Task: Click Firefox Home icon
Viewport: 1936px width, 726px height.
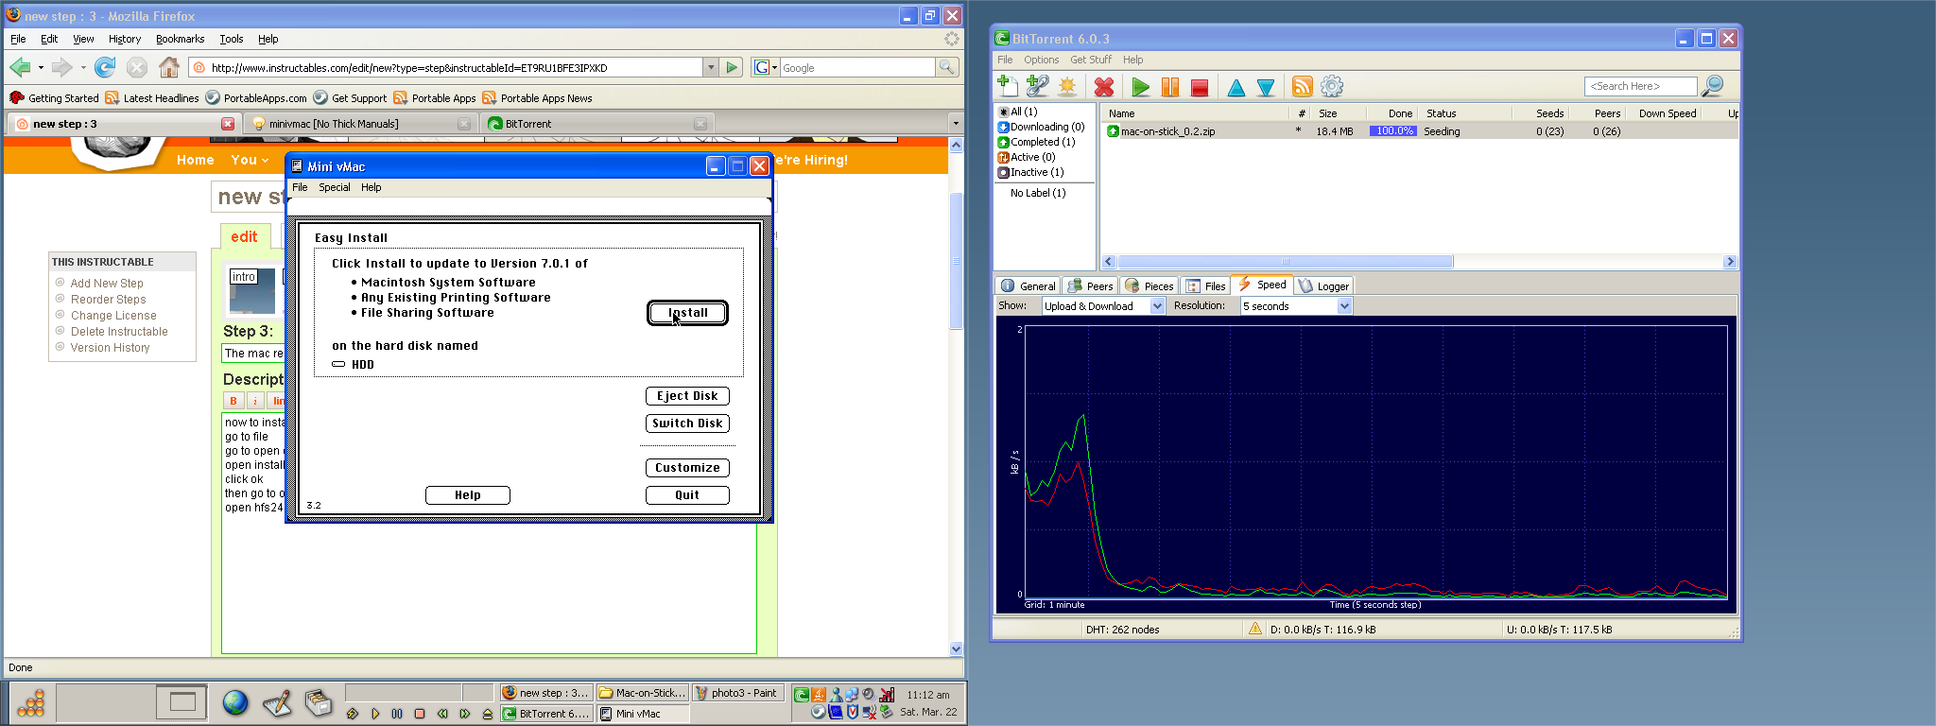Action: (x=169, y=67)
